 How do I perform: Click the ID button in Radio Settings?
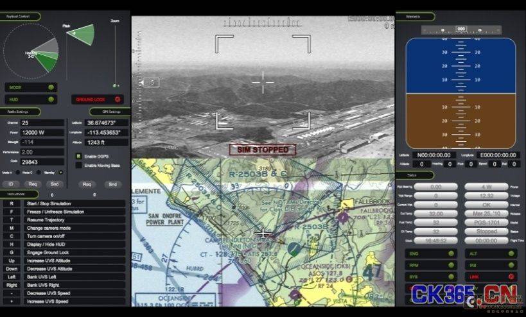coord(11,184)
